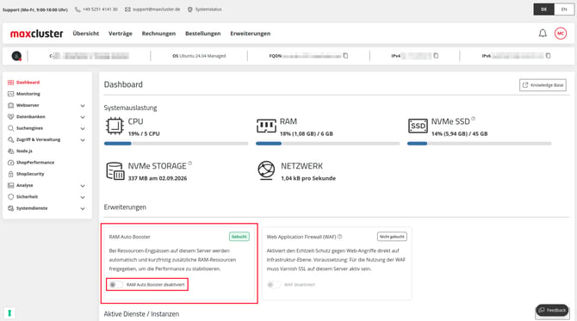Viewport: 577px width, 321px height.
Task: Click the SSD drive icon
Action: (418, 127)
